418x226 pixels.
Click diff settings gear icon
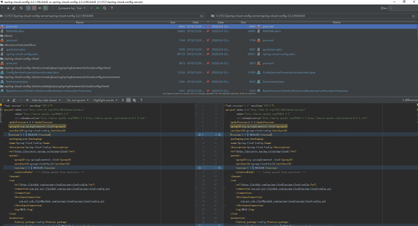pyautogui.click(x=134, y=100)
